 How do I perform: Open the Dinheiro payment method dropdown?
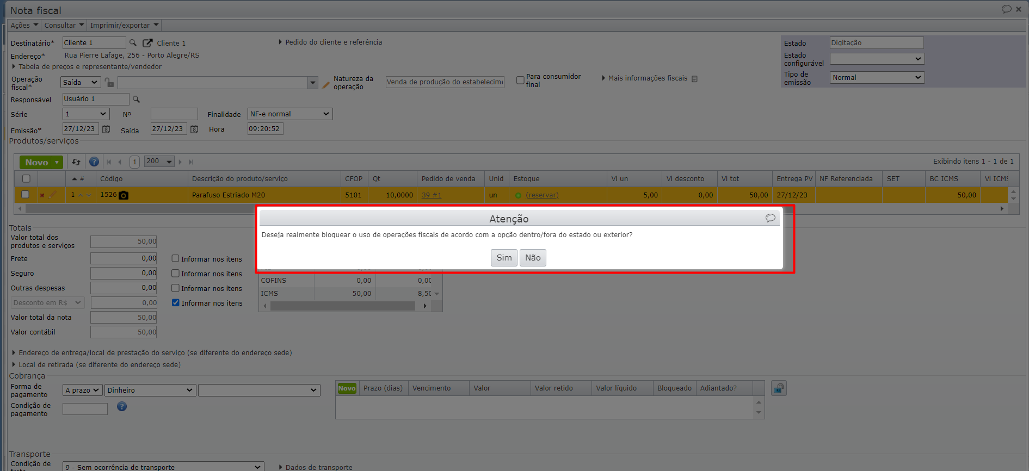pos(150,390)
